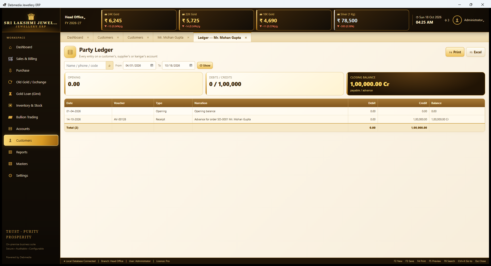Open Customers in the sidebar
Viewport: 491px width, 266px height.
click(x=31, y=140)
